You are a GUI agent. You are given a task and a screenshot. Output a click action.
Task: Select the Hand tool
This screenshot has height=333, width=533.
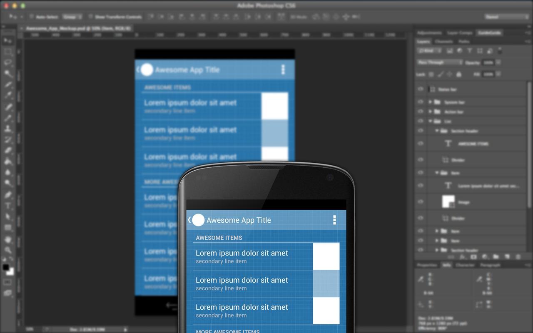click(8, 239)
